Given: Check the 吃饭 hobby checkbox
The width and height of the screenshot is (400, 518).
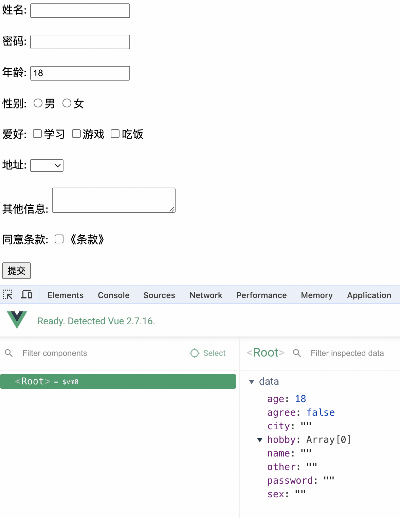Looking at the screenshot, I should point(115,134).
